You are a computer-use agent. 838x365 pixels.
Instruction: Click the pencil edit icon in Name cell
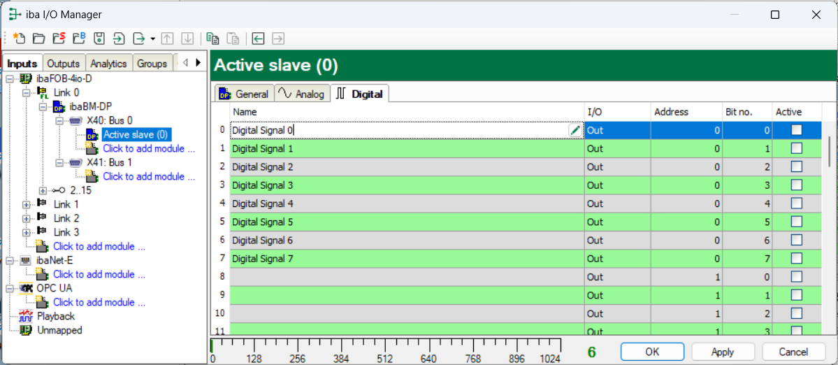click(575, 130)
